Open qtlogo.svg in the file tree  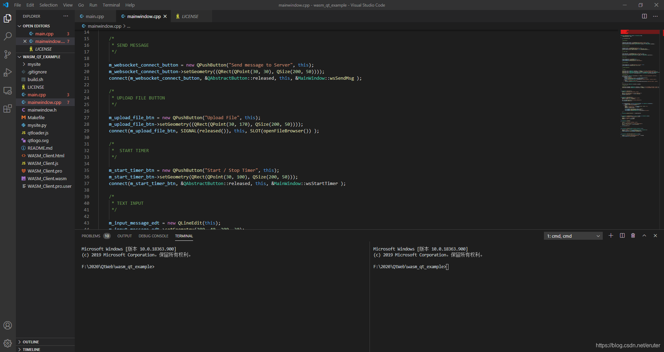(45, 141)
